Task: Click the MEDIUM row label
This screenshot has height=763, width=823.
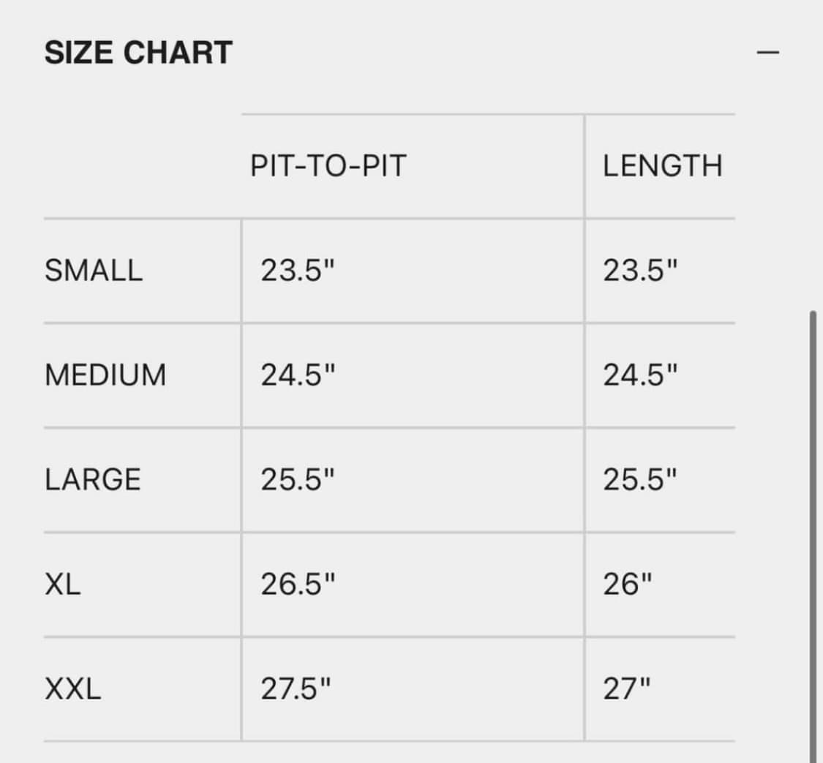Action: [x=105, y=375]
